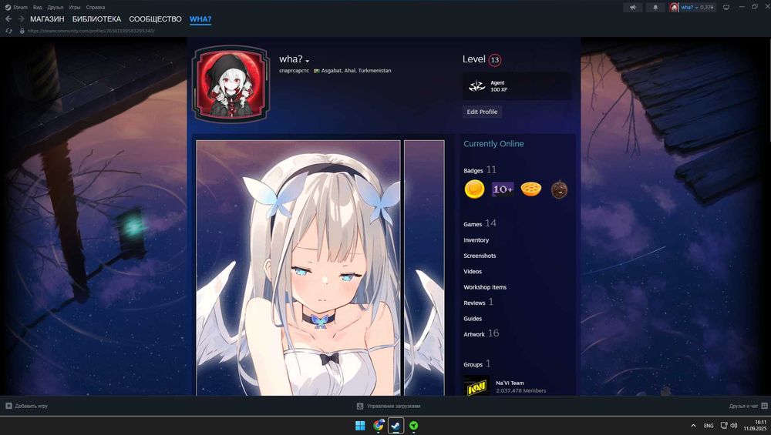
Task: Open Chrome from the taskbar
Action: point(378,426)
